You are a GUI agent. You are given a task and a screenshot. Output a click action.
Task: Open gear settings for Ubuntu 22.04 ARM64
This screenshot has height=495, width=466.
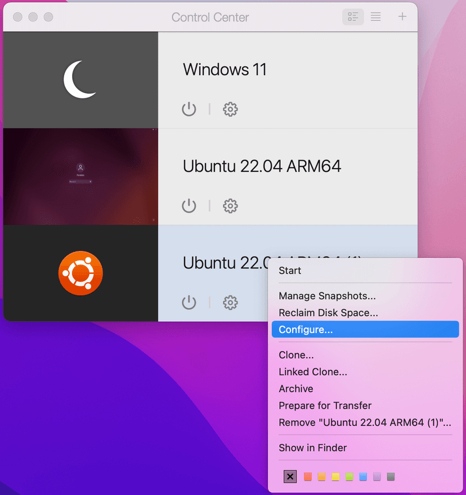[x=230, y=206]
